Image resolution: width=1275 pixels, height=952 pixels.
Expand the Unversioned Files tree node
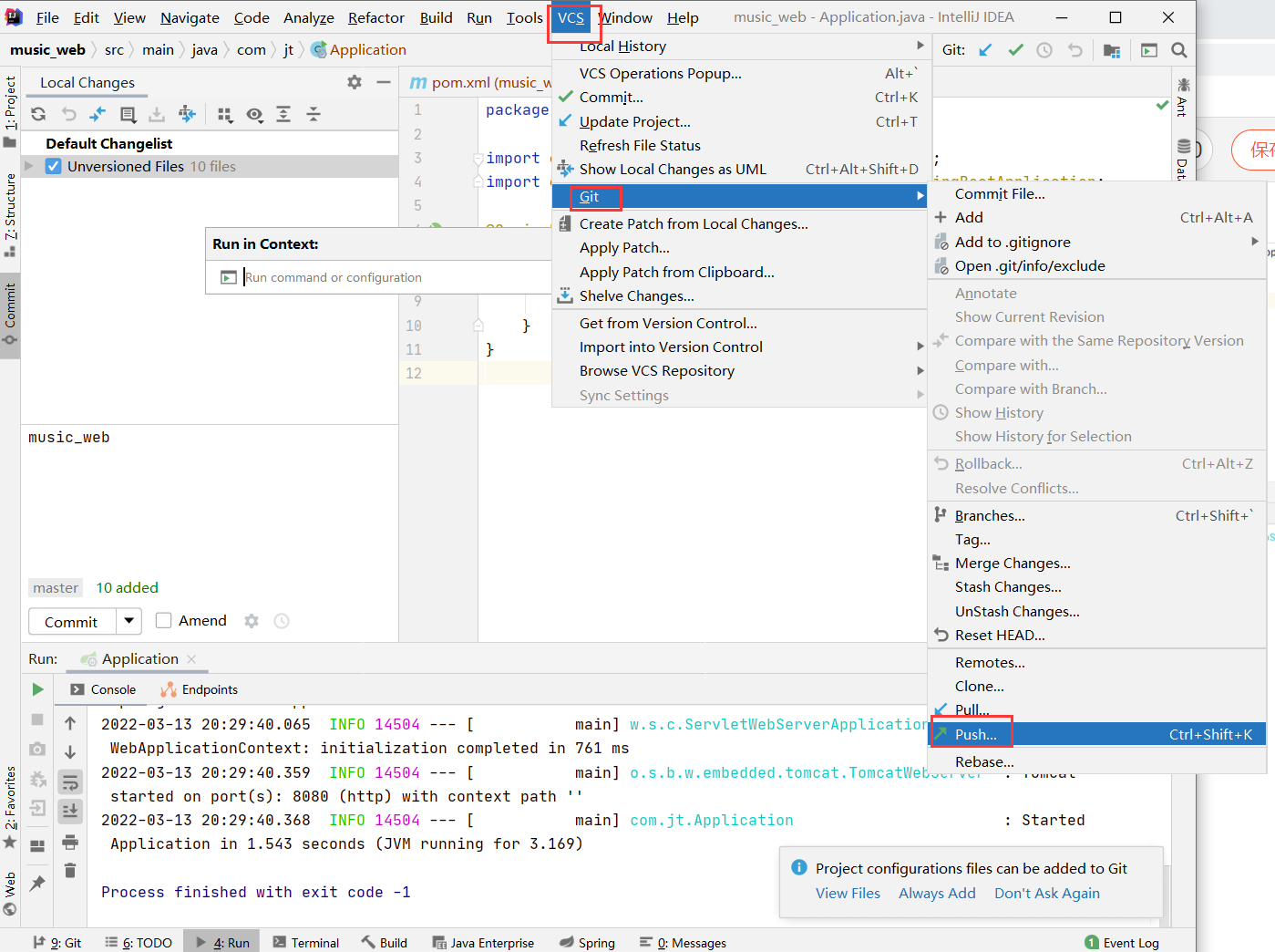click(x=29, y=166)
